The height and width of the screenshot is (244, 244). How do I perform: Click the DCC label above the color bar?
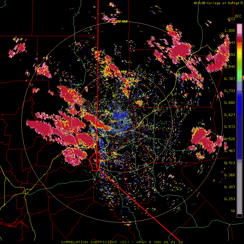point(238,16)
